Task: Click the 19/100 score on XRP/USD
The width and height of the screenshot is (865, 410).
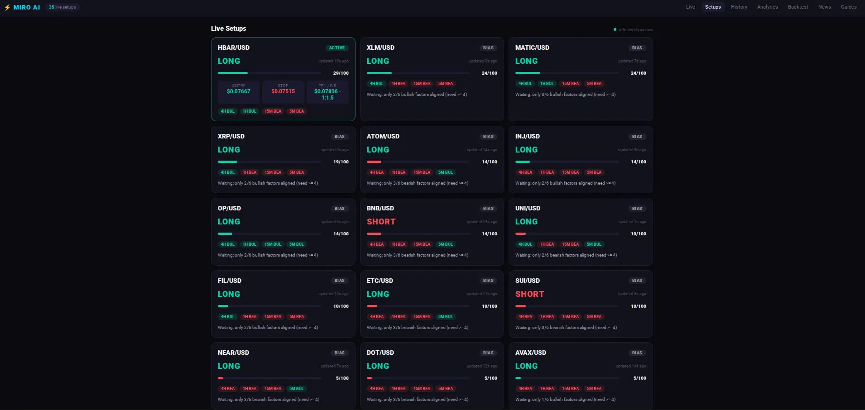Action: (x=341, y=162)
